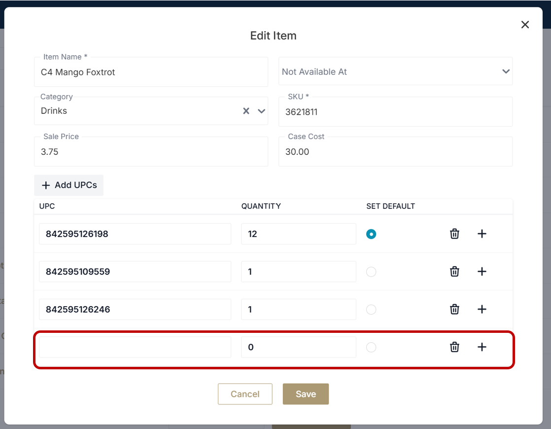This screenshot has height=429, width=551.
Task: Clear the Drinks category selection
Action: 246,111
